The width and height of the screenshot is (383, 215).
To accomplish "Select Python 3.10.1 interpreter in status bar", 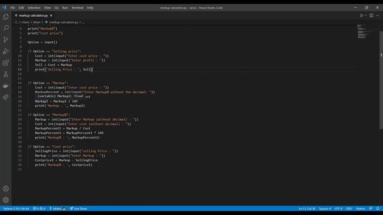I will [16, 208].
